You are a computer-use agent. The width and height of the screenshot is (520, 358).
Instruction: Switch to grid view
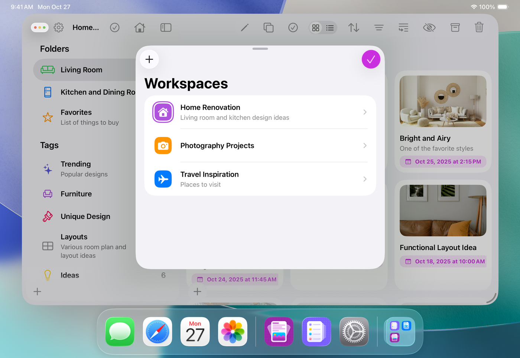tap(316, 28)
